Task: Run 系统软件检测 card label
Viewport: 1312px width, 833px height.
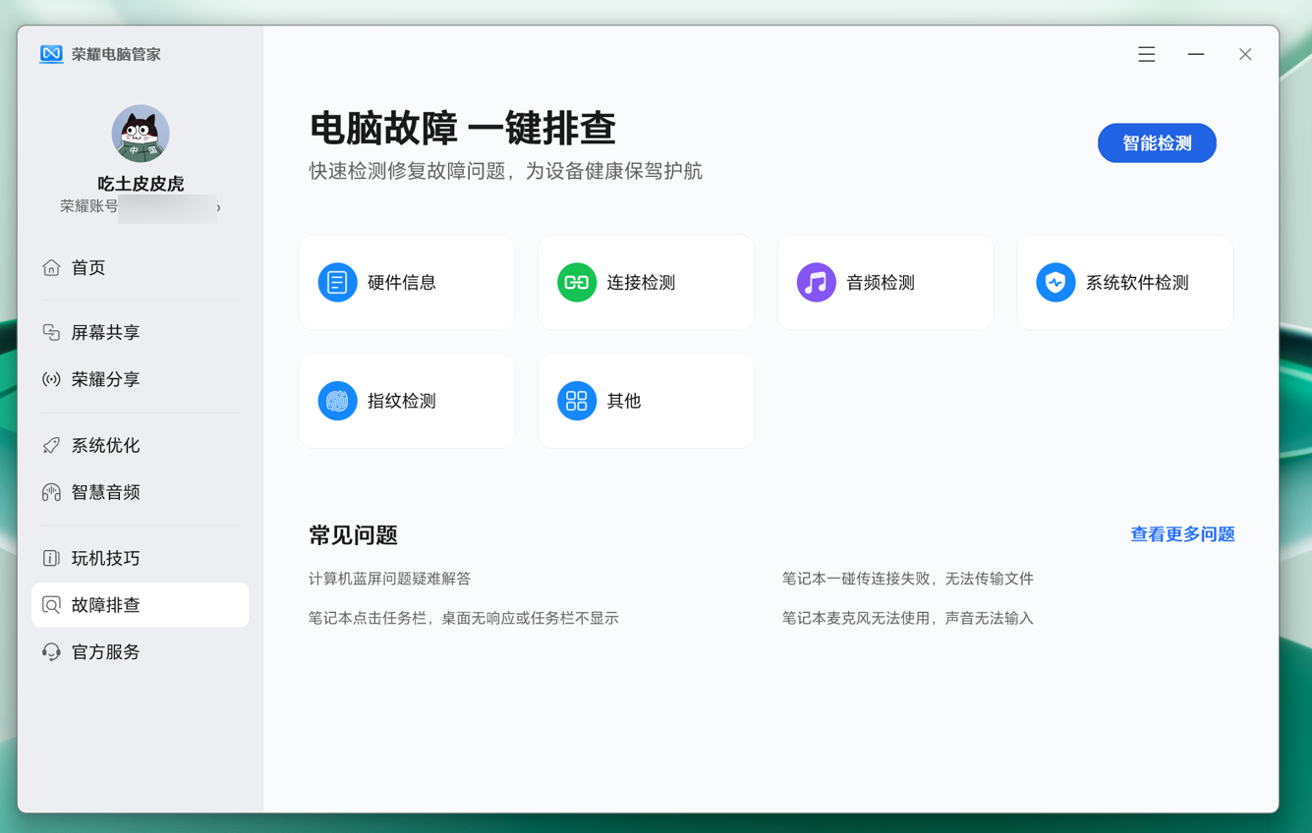Action: click(x=1137, y=283)
